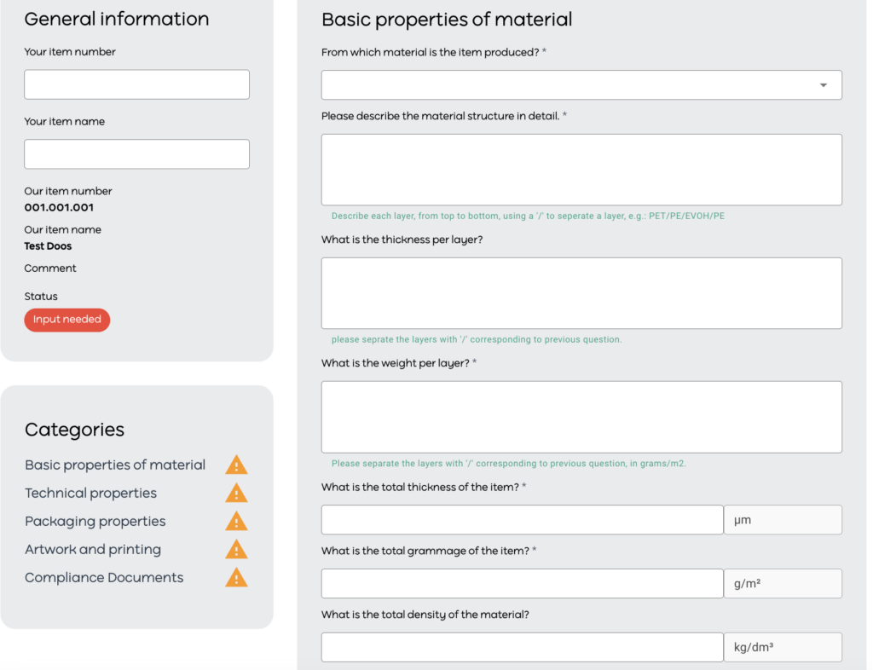The height and width of the screenshot is (670, 873).
Task: Open the material dropdown arrow
Action: pos(823,85)
